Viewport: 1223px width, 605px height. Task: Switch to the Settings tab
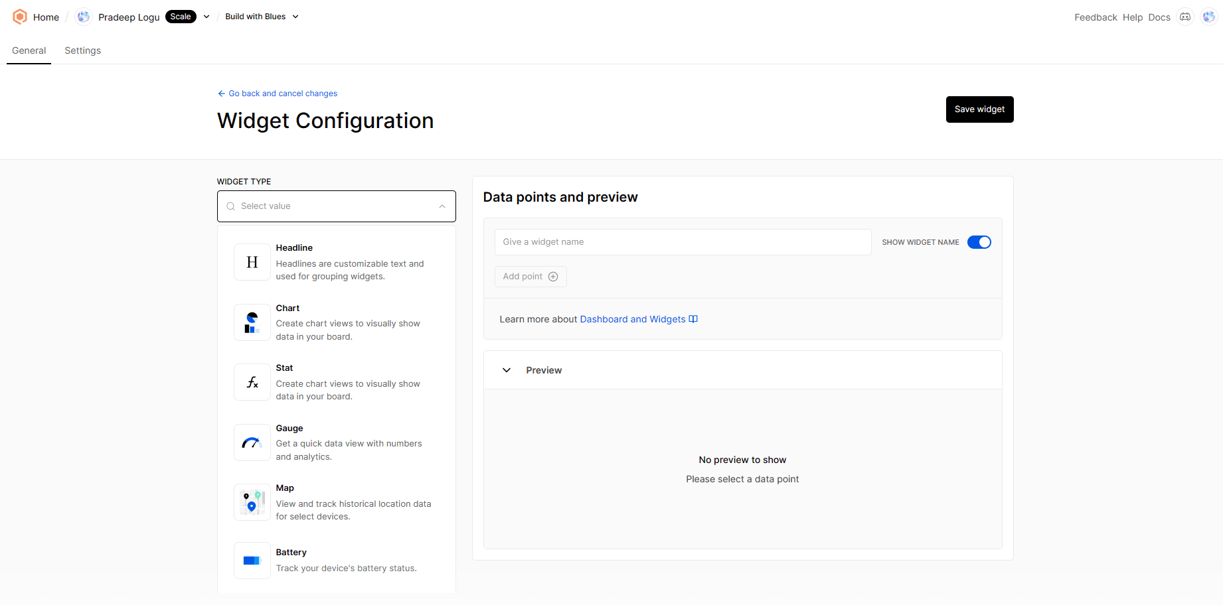click(83, 50)
